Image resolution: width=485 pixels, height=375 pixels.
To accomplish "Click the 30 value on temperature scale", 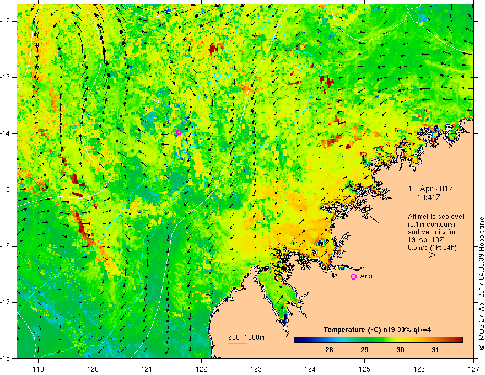I will click(x=400, y=350).
